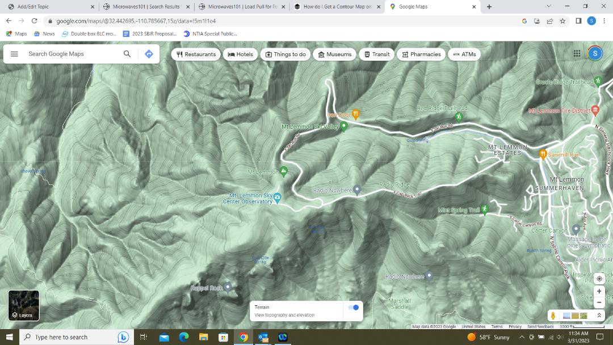The width and height of the screenshot is (613, 345).
Task: Expand the imagery strip chevron
Action: click(x=598, y=315)
